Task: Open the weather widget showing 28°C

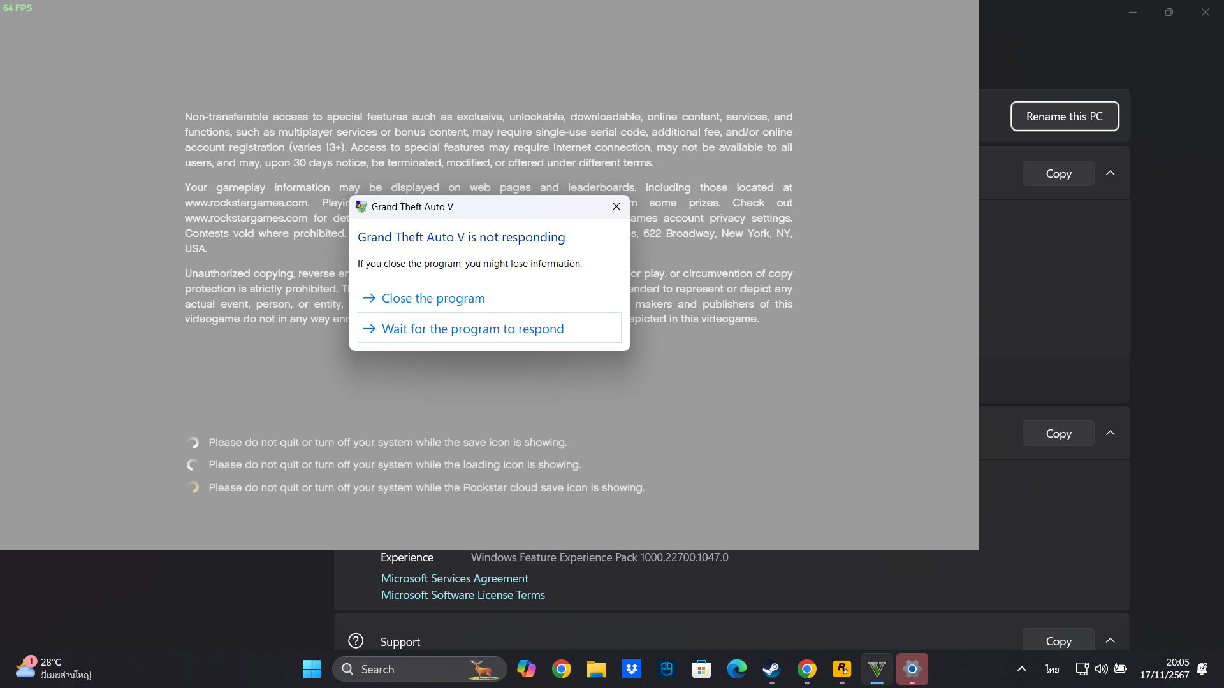Action: [x=54, y=669]
